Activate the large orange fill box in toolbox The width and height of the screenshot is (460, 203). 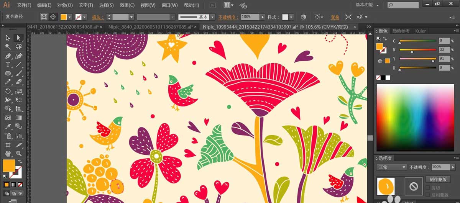click(9, 165)
